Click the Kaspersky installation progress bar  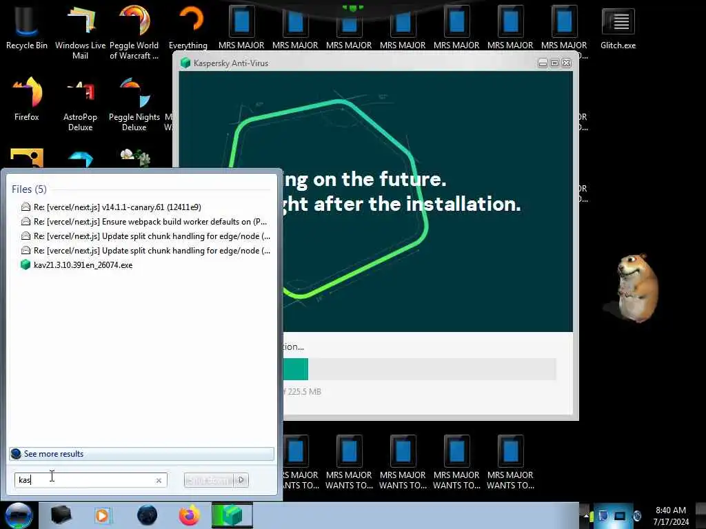pos(420,369)
